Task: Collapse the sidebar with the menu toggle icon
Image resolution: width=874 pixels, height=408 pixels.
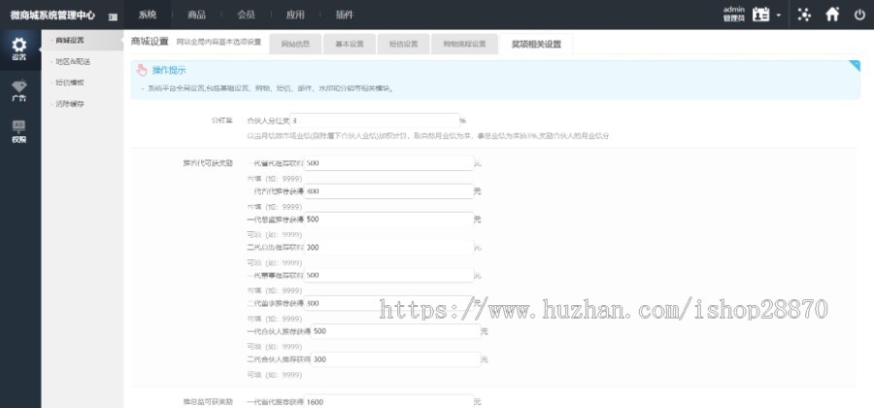Action: click(x=114, y=17)
